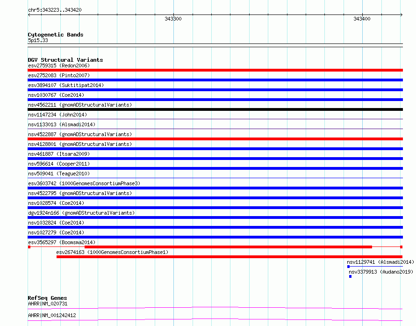Click the esv2759315 (Redon2006) variant label
This screenshot has height=326, width=416.
(59, 65)
